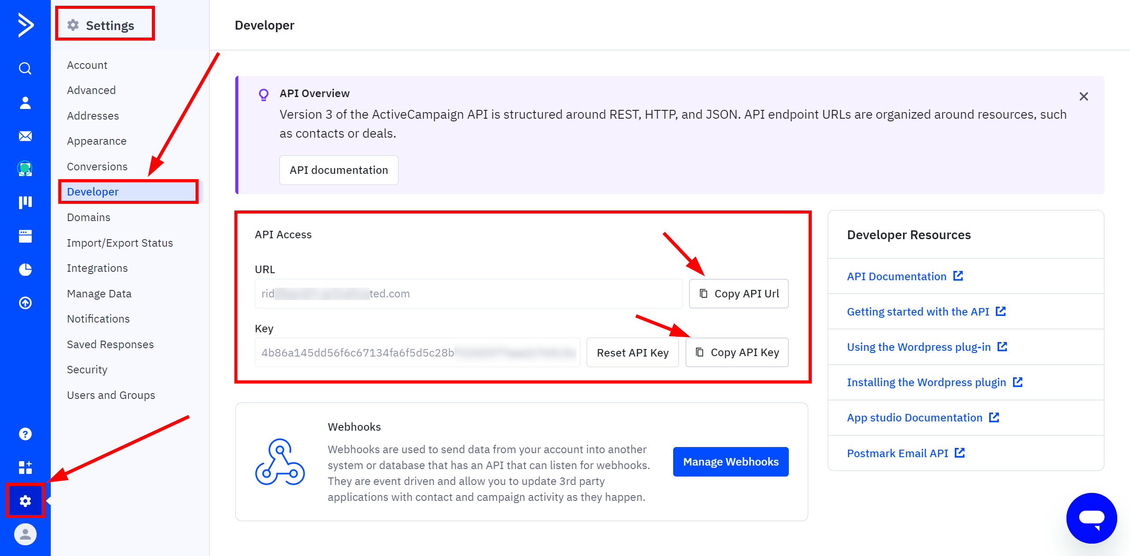Open the Apps grid plus icon
The image size is (1130, 556).
[x=25, y=467]
